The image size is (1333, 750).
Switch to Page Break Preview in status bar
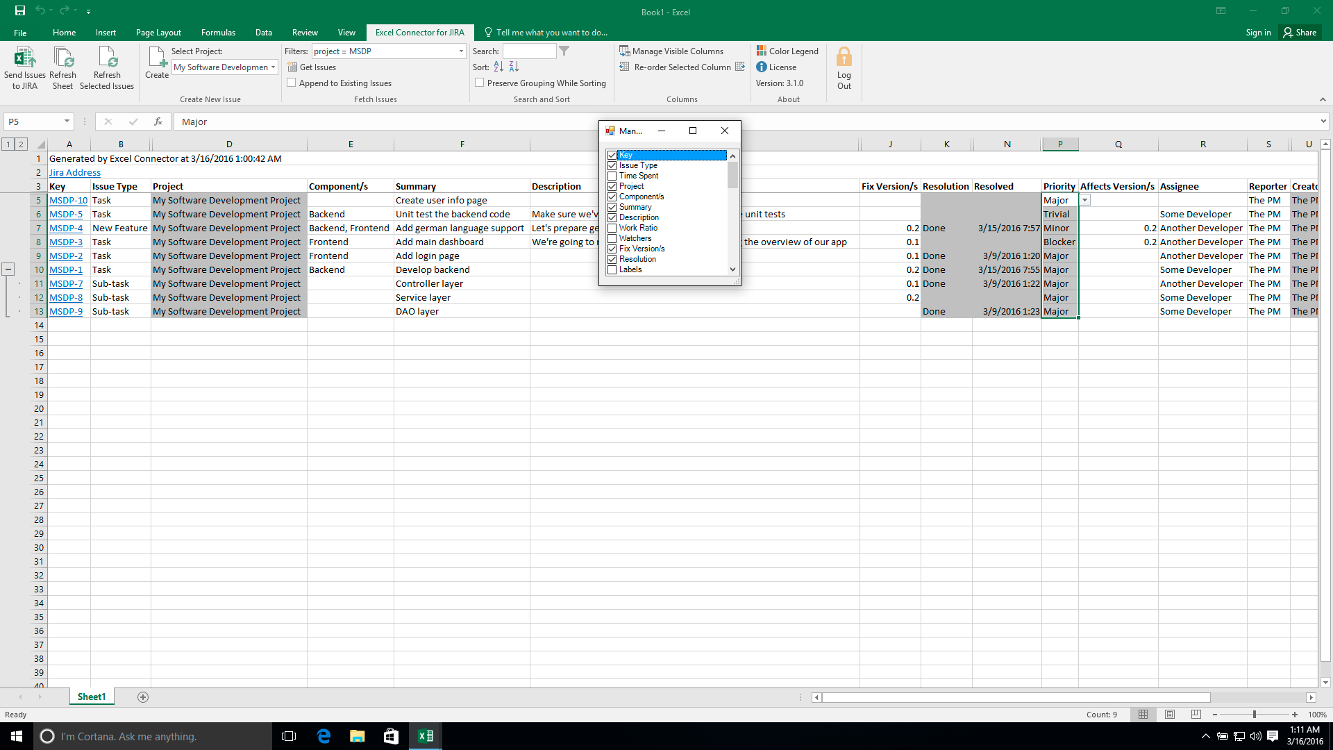coord(1196,715)
